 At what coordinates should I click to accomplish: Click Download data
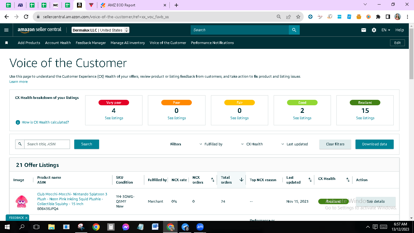point(375,144)
